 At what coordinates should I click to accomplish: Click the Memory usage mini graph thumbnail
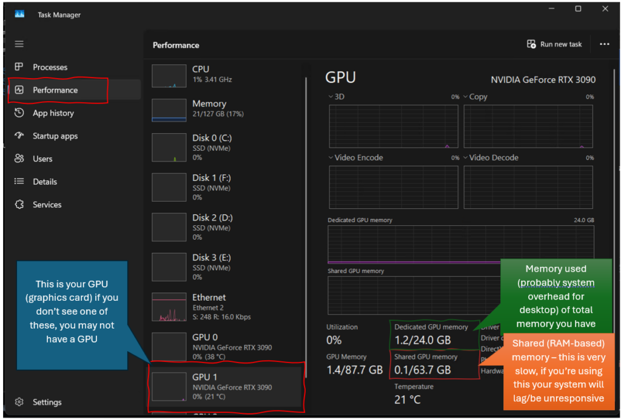click(x=169, y=110)
